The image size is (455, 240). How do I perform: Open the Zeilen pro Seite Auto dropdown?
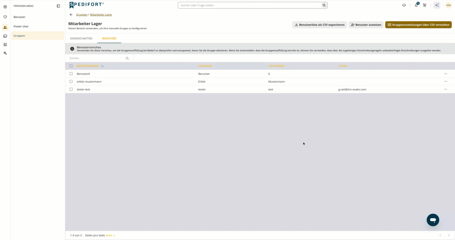(111, 236)
